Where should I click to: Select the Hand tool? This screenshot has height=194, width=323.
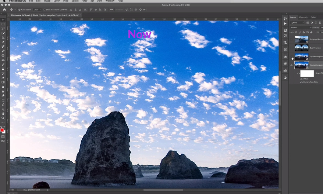tap(3, 114)
